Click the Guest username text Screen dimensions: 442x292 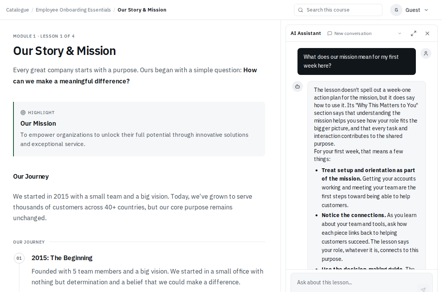click(x=413, y=10)
